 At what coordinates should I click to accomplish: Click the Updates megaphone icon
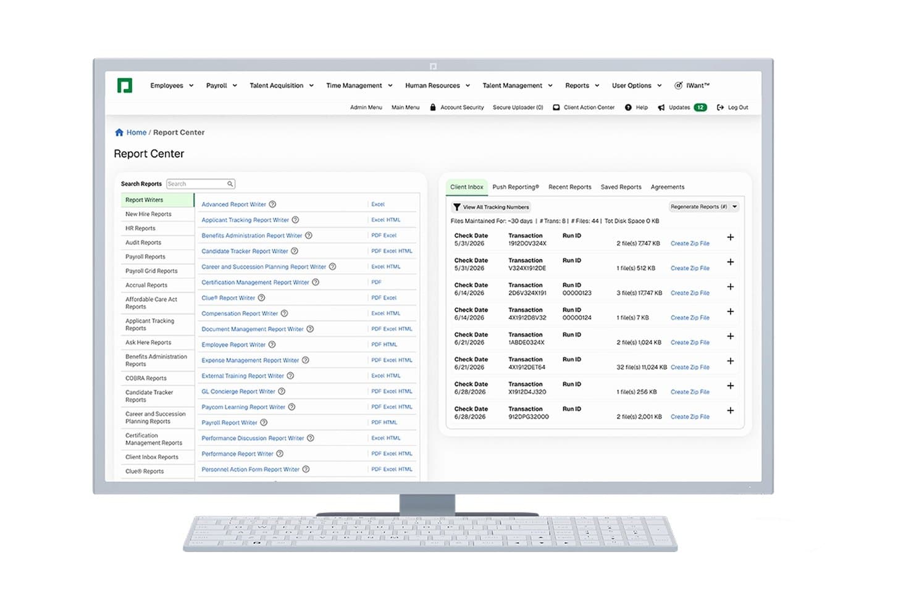[661, 107]
